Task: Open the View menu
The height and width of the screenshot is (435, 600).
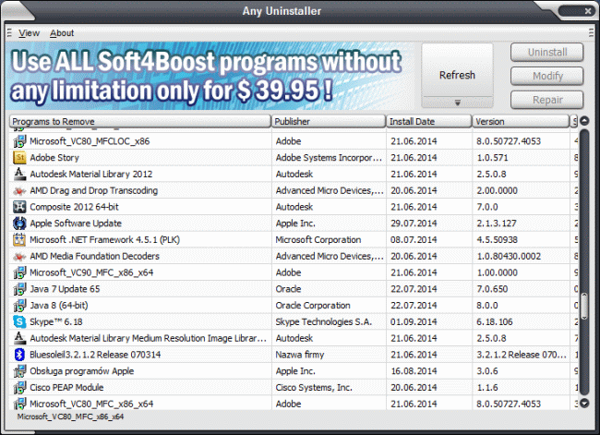Action: pyautogui.click(x=30, y=33)
